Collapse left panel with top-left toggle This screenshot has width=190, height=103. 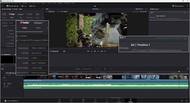[x=2, y=6]
